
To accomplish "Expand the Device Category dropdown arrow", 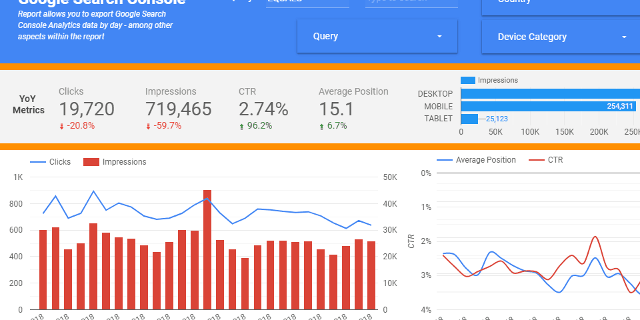I will pyautogui.click(x=624, y=37).
